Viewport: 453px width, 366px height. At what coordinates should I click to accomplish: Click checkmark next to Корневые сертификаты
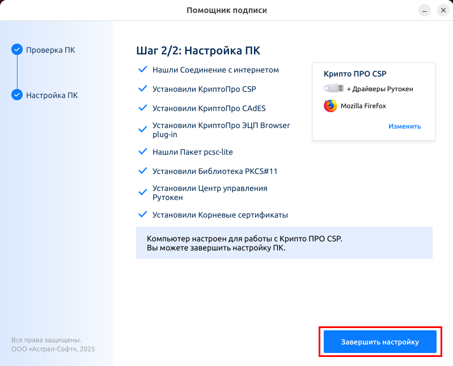pyautogui.click(x=143, y=215)
